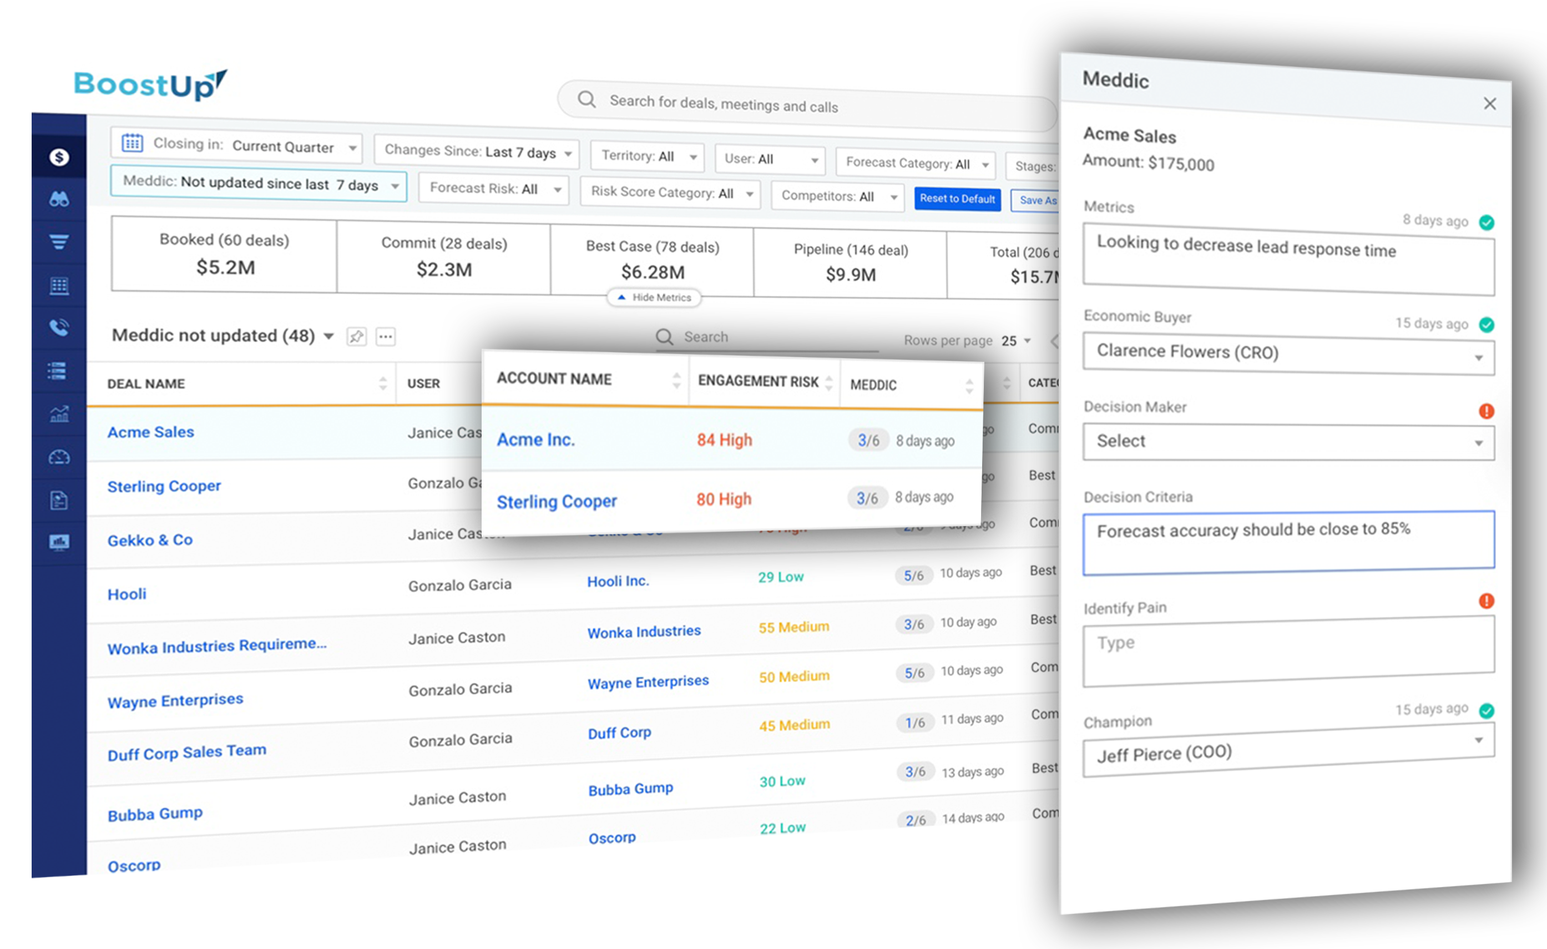This screenshot has height=949, width=1547.
Task: Click red warning icon for Decision Maker
Action: coord(1486,411)
